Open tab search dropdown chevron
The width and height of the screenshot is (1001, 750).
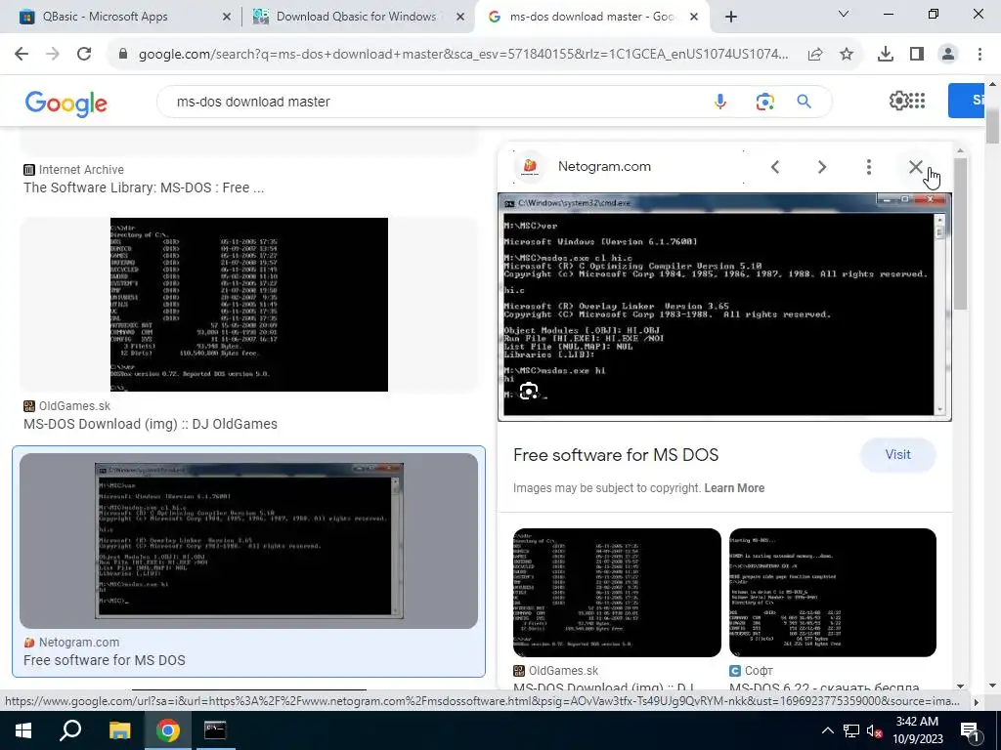[844, 14]
